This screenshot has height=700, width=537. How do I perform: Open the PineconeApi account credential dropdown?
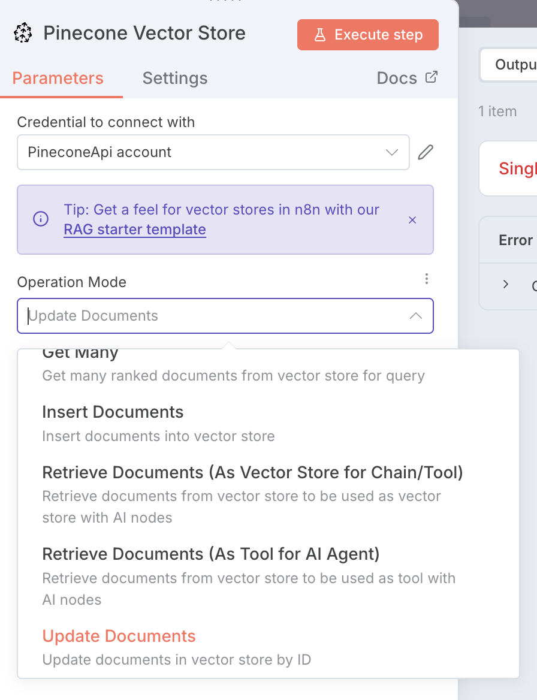213,152
